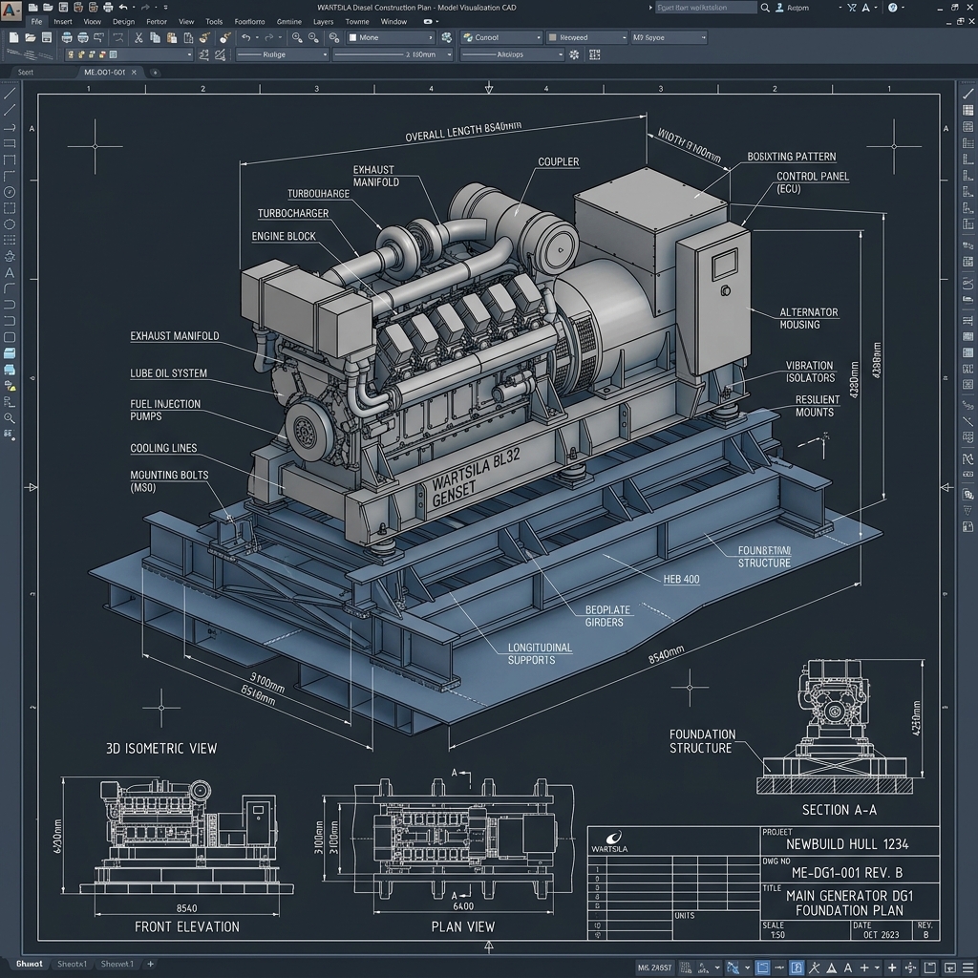Switch to the Seet start tab
This screenshot has width=978, height=978.
(x=26, y=73)
